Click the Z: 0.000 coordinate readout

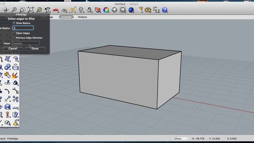232,139
